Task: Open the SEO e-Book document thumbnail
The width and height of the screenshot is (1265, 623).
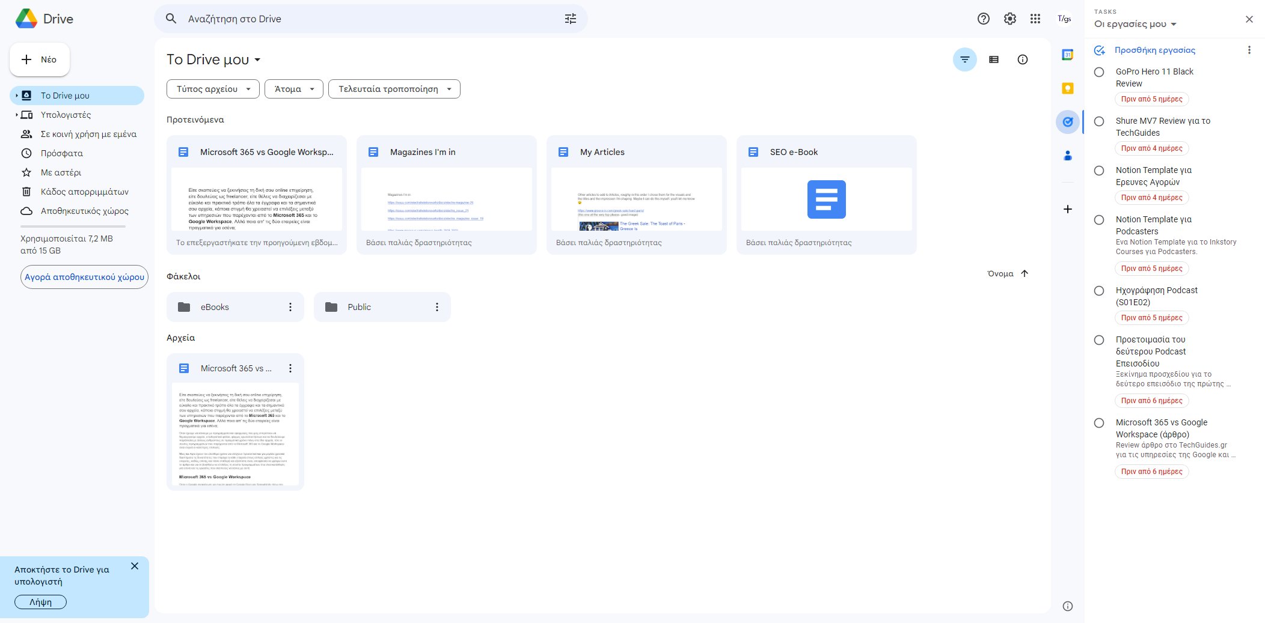Action: pos(827,199)
